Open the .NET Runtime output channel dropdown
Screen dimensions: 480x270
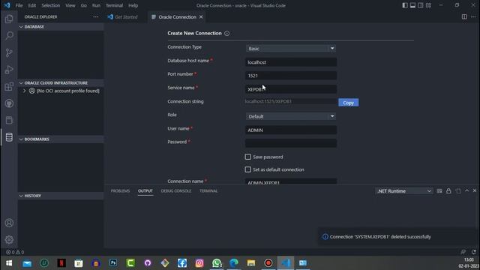click(404, 191)
